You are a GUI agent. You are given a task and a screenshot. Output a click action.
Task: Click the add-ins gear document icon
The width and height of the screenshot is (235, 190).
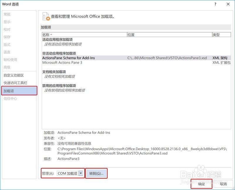point(46,16)
